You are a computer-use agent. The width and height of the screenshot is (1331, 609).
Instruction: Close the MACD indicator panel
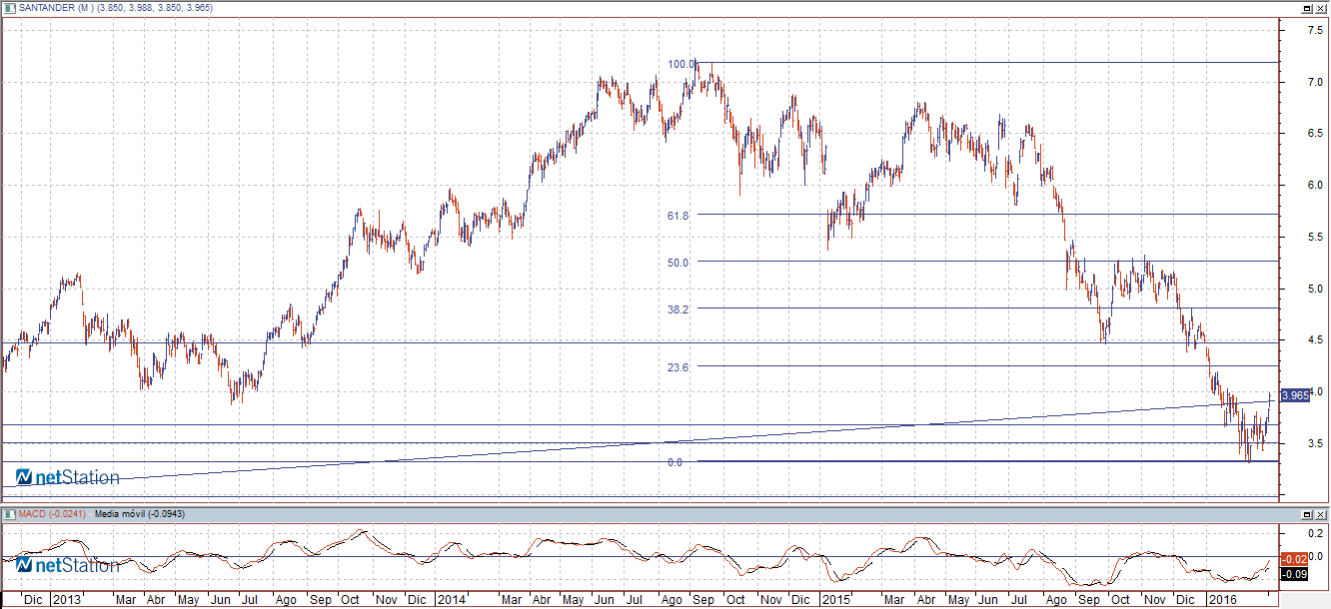1320,513
